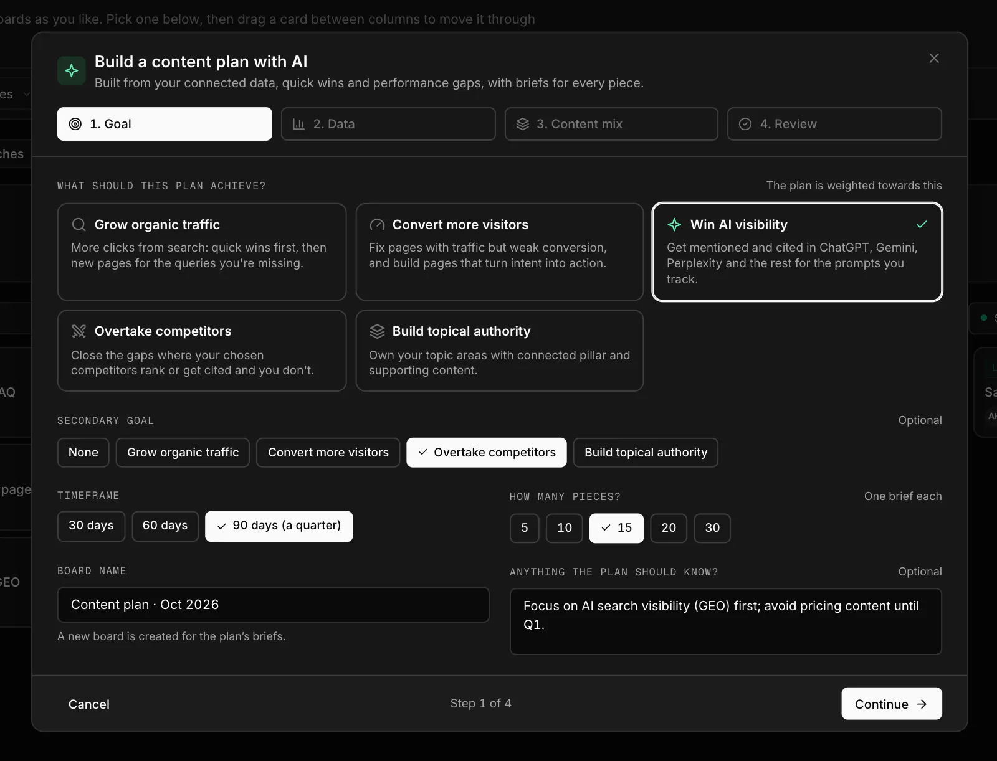997x761 pixels.
Task: Click the arrow icon on Continue button
Action: point(922,704)
